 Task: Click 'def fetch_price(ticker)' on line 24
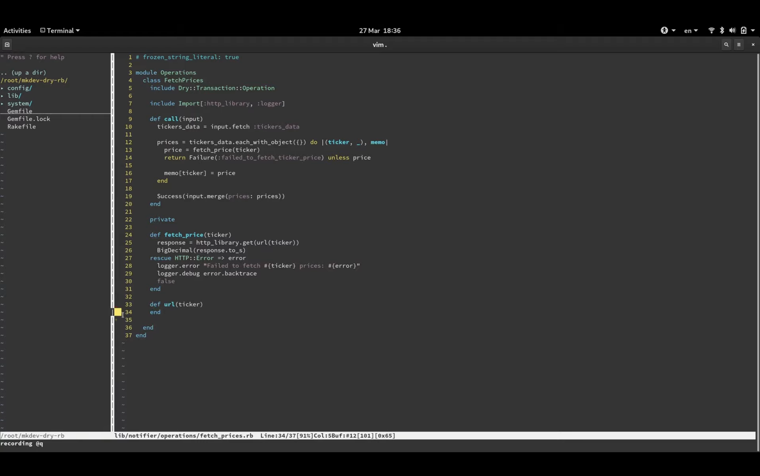191,235
